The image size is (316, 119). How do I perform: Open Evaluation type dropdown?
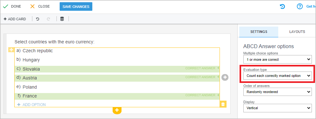pos(278,76)
